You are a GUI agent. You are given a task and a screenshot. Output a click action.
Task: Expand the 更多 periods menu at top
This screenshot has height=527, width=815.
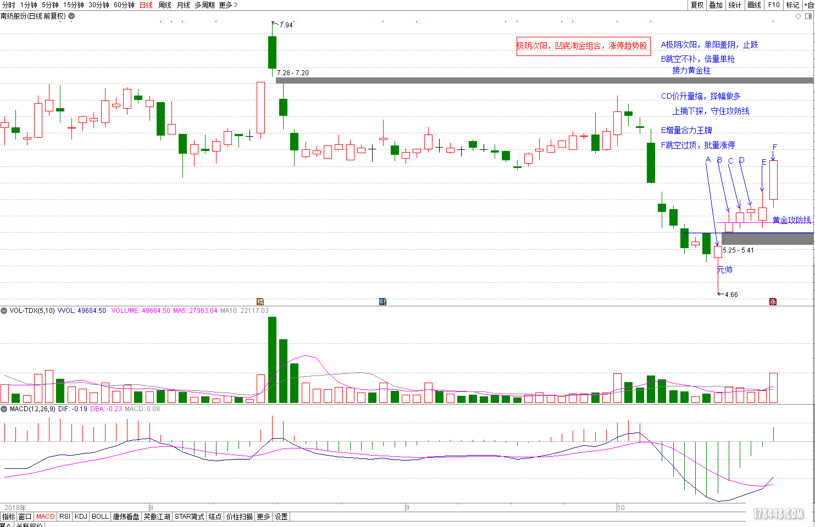(x=228, y=5)
